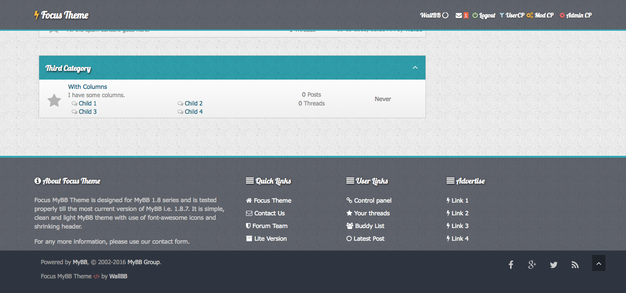Click the Twitter bird icon
626x293 pixels.
(x=554, y=265)
